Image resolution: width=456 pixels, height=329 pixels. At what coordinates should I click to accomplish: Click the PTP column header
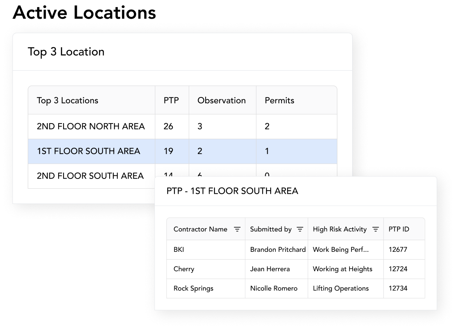click(x=171, y=101)
